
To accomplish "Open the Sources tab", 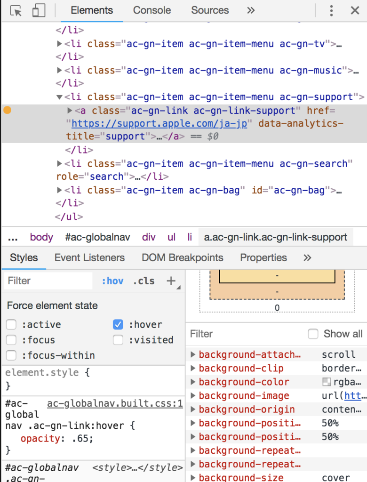I will pyautogui.click(x=210, y=10).
